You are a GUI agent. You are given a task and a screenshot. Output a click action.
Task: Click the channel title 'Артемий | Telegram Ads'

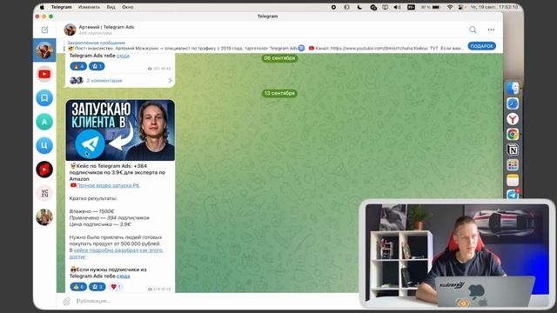click(x=106, y=27)
